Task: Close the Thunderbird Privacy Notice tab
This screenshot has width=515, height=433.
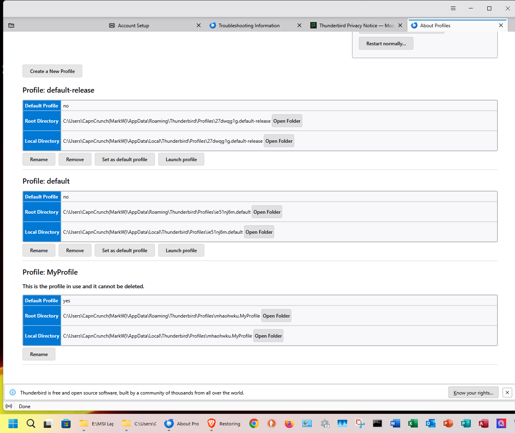Action: (400, 25)
